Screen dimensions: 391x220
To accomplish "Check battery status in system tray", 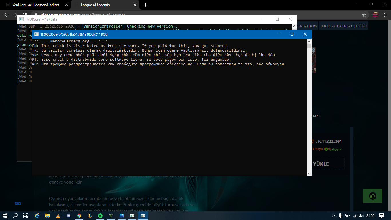I will 347,216.
